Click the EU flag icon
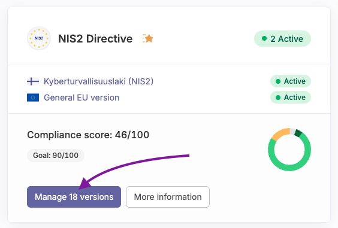This screenshot has width=338, height=228. point(33,98)
